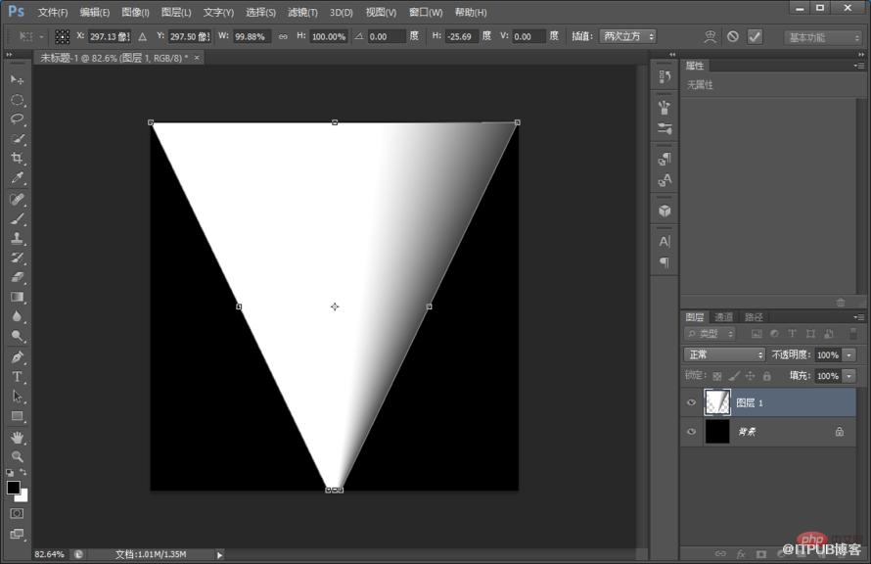871x564 pixels.
Task: Select the Hand tool
Action: 18,438
